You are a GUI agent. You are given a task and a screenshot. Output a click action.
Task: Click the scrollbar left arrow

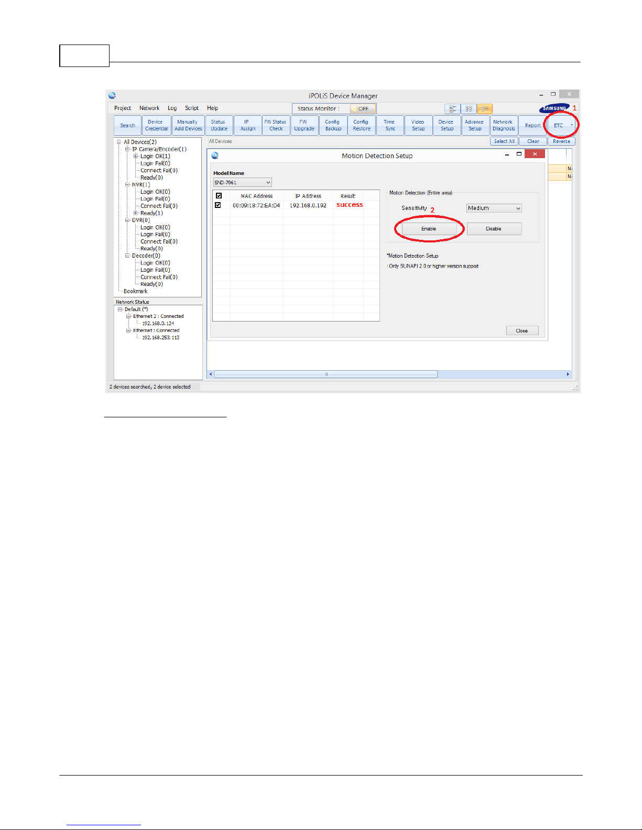coord(211,374)
